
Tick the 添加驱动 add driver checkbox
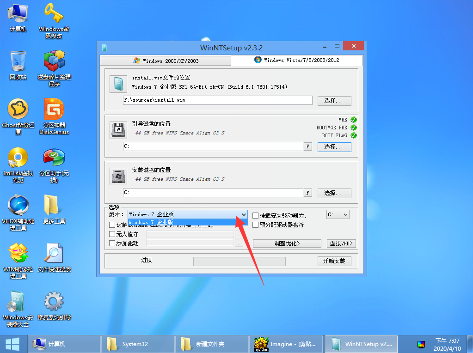click(x=112, y=243)
